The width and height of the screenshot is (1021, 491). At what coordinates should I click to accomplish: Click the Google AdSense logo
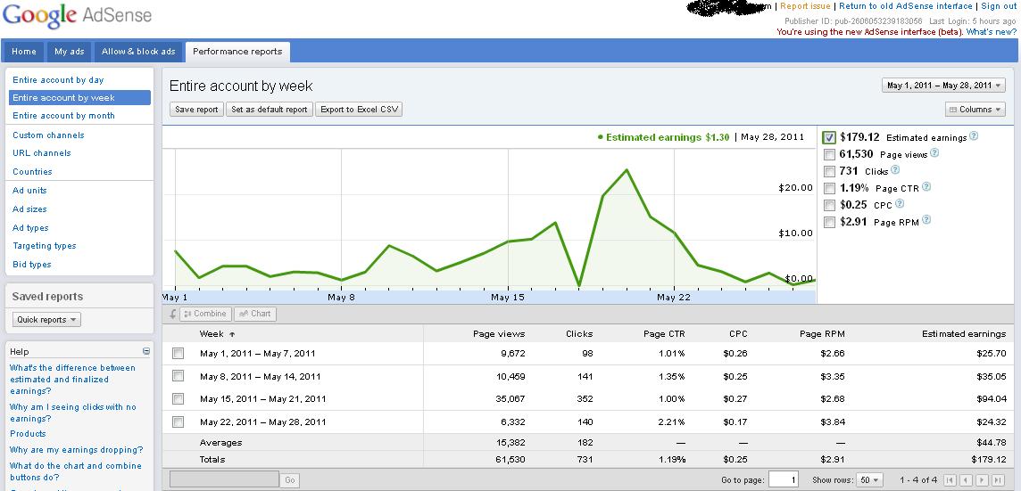[x=78, y=16]
